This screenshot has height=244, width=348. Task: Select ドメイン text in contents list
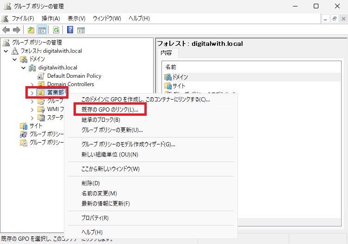[180, 77]
